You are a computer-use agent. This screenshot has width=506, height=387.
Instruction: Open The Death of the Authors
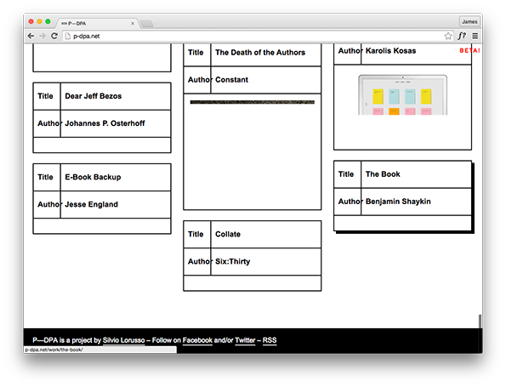(260, 52)
